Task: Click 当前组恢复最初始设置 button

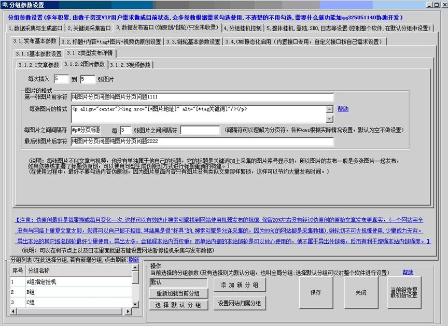Action: (x=404, y=292)
